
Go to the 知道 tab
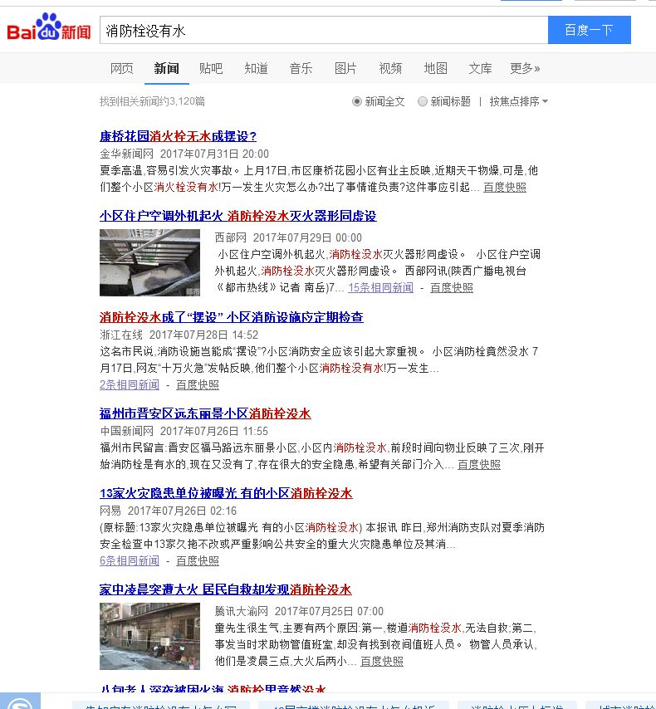256,68
